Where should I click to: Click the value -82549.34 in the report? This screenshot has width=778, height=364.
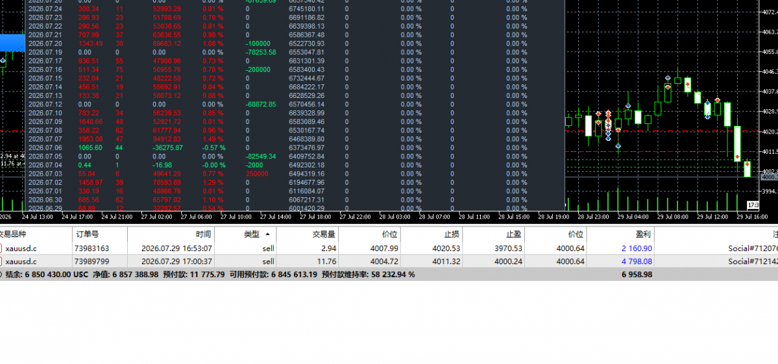pos(261,156)
